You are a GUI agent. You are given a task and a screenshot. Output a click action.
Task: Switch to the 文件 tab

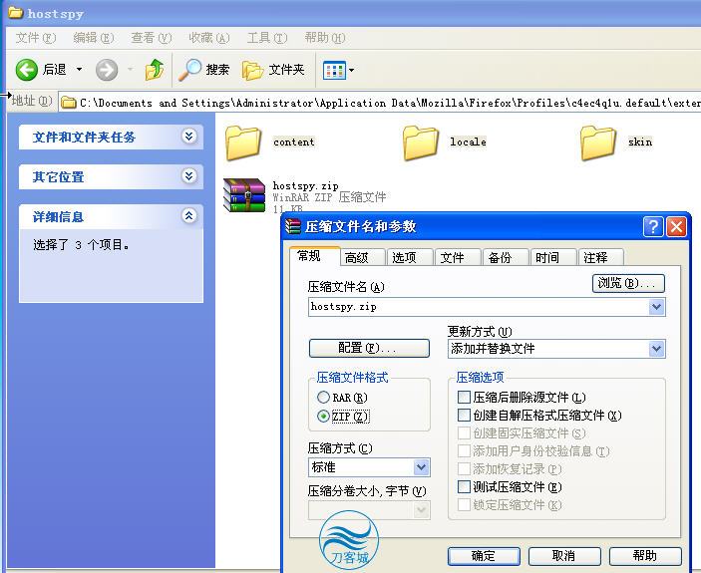click(x=458, y=258)
